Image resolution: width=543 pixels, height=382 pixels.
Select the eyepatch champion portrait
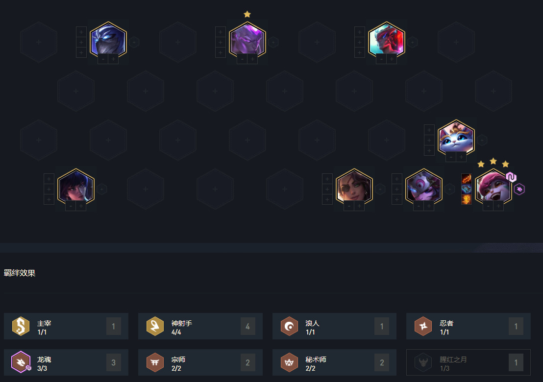pos(354,186)
